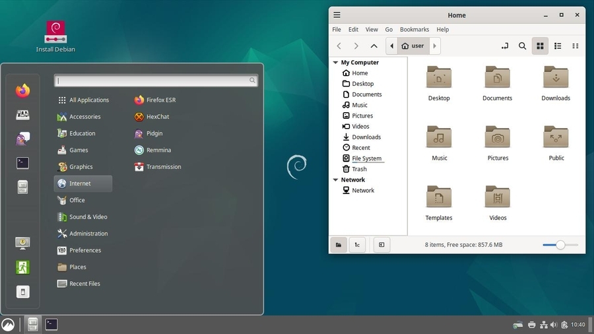The image size is (594, 334).
Task: Collapse the My Computer section
Action: point(336,63)
